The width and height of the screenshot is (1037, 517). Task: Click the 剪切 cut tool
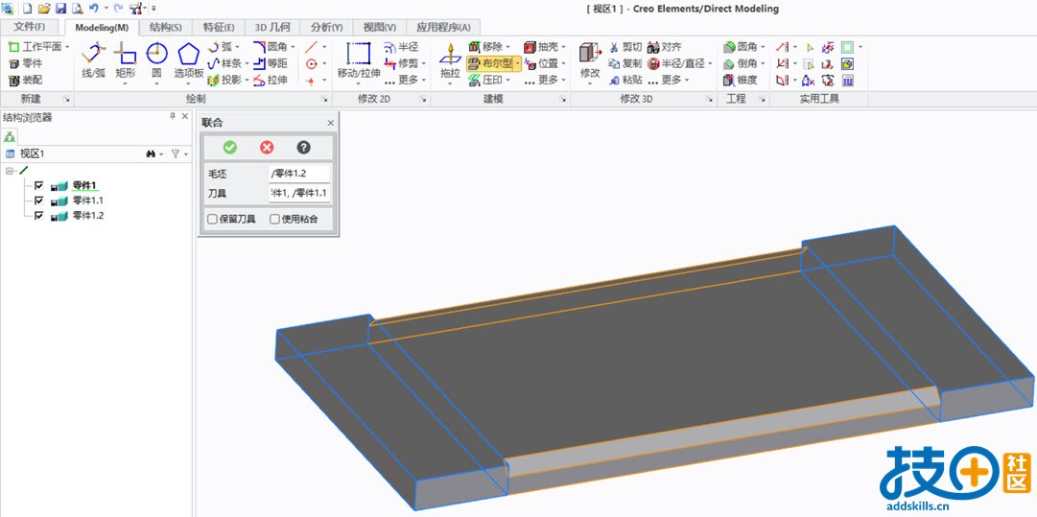pos(625,47)
